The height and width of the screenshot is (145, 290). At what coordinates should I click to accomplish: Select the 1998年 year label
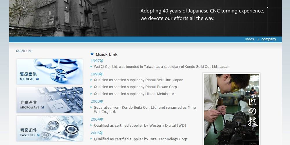(x=97, y=74)
